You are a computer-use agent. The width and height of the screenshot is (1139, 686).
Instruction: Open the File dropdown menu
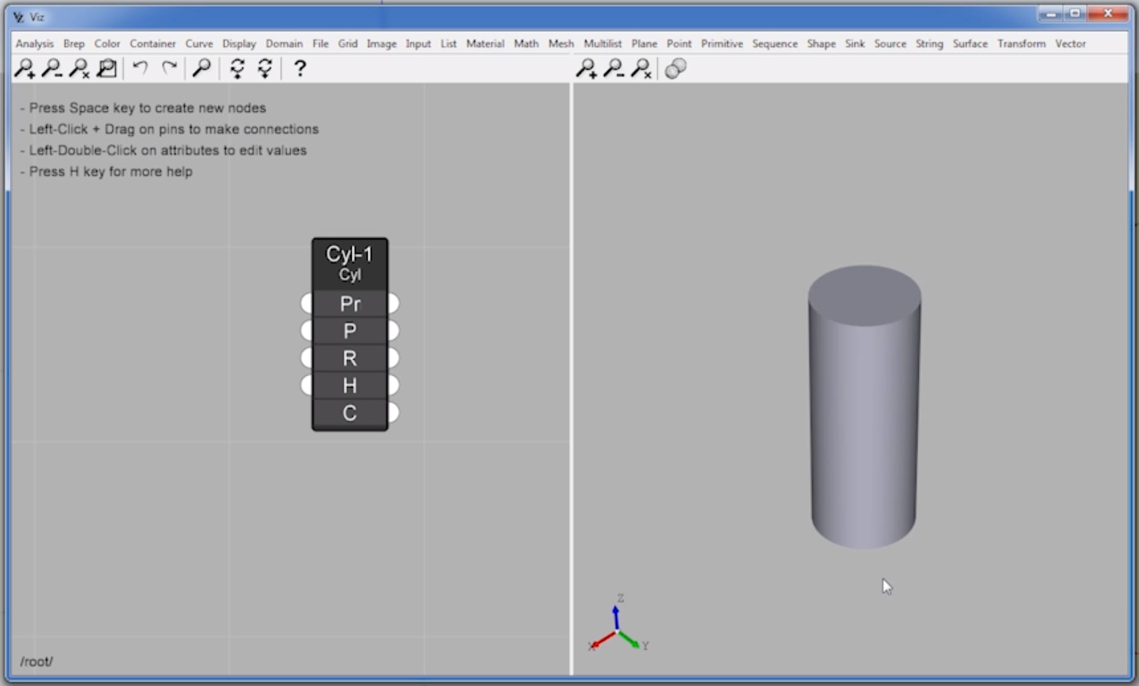point(320,43)
